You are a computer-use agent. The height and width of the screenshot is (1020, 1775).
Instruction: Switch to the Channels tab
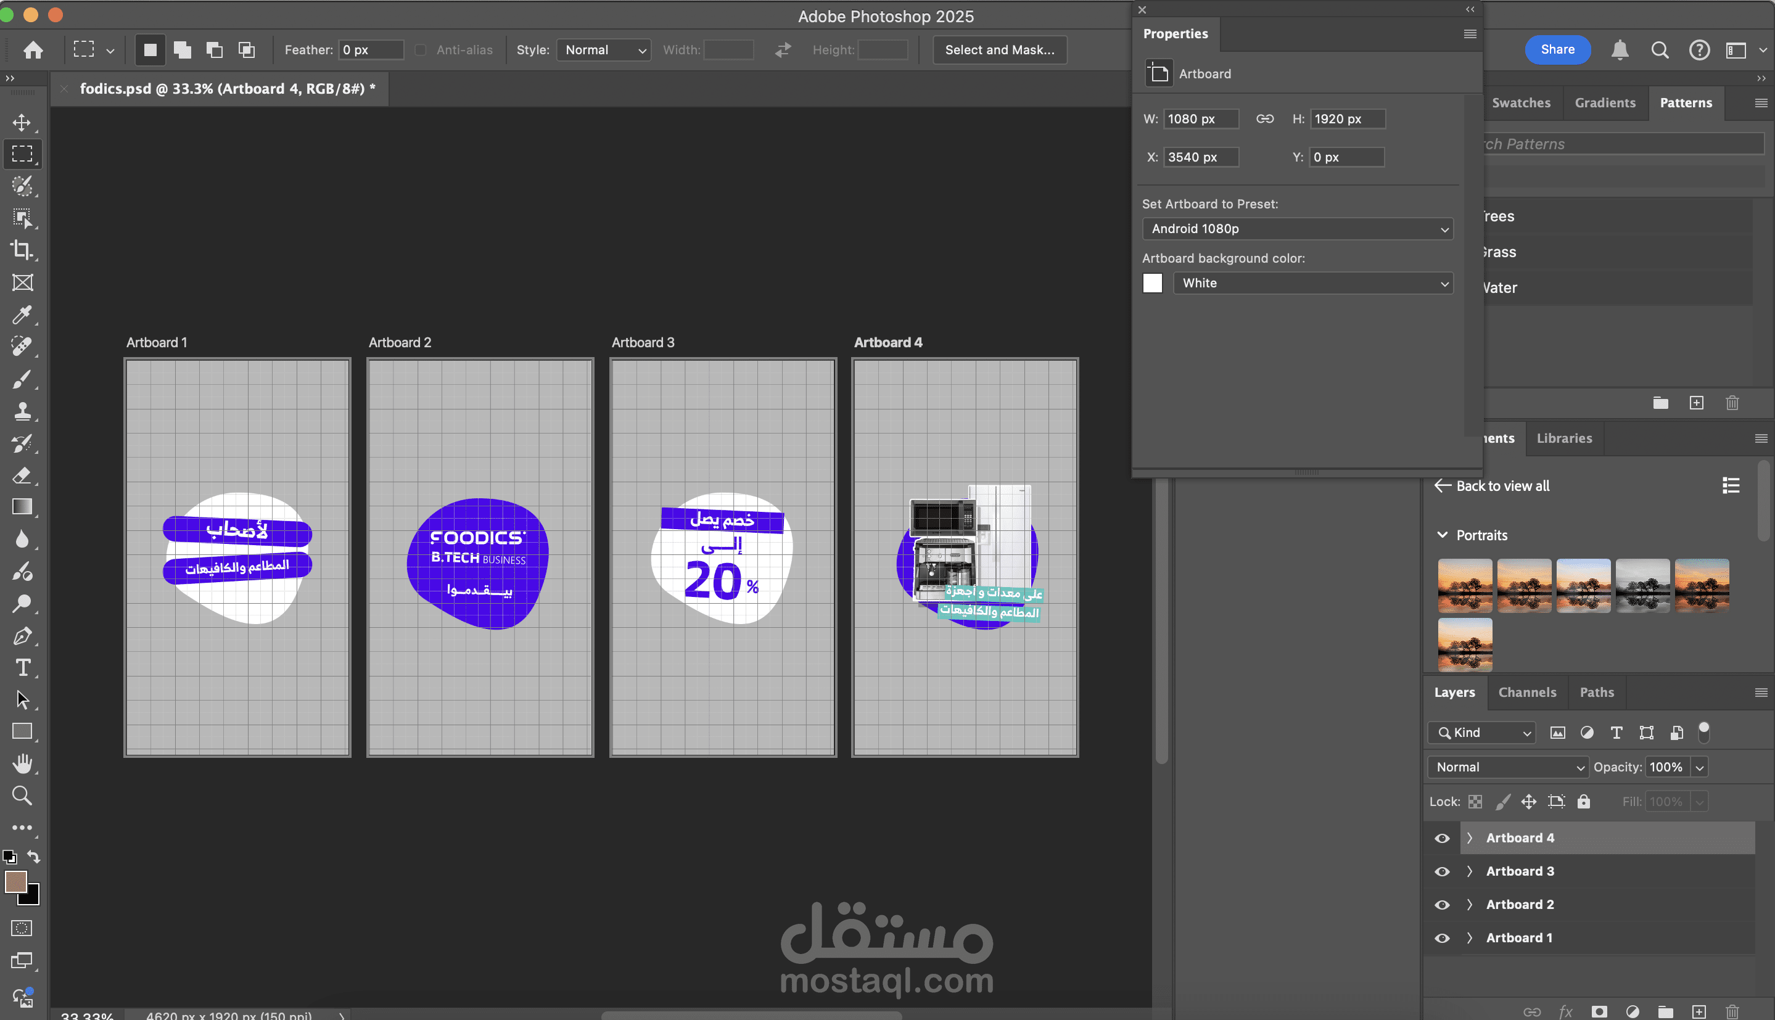(1527, 692)
